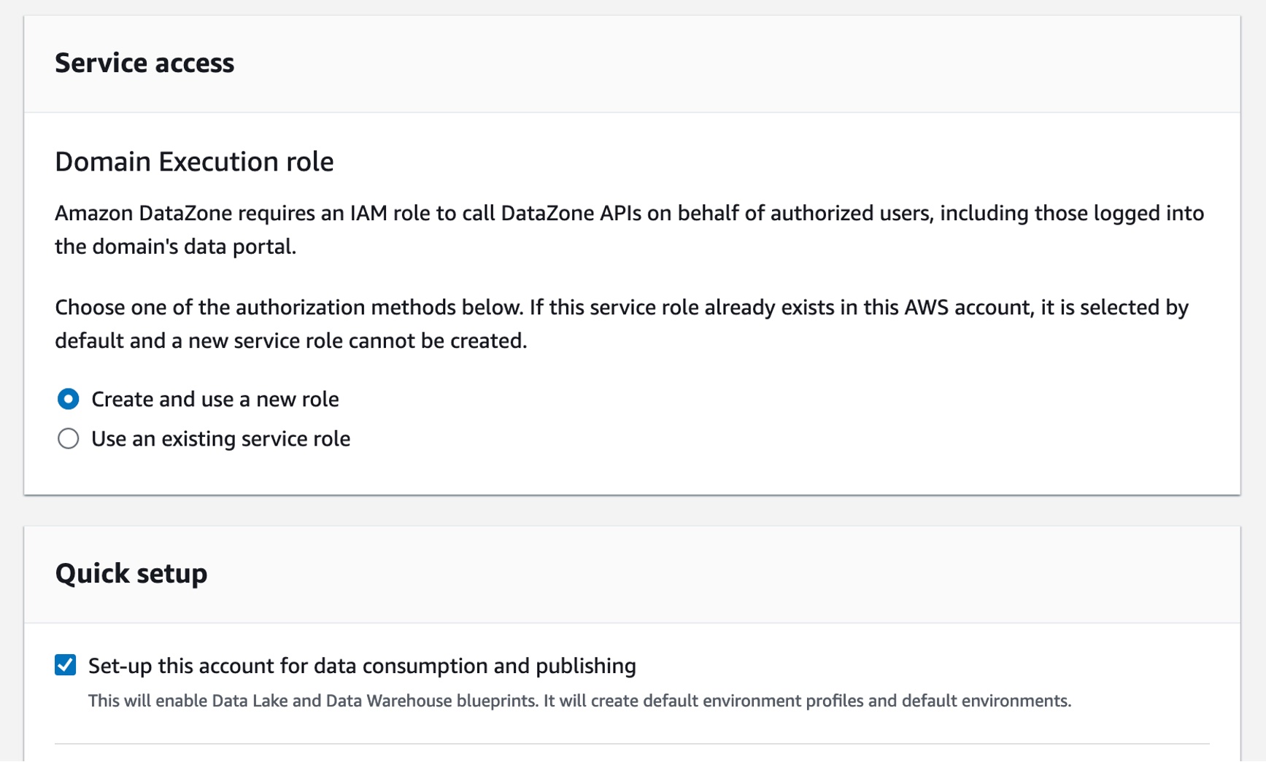
Task: Click the 'Service access' heading
Action: tap(144, 63)
